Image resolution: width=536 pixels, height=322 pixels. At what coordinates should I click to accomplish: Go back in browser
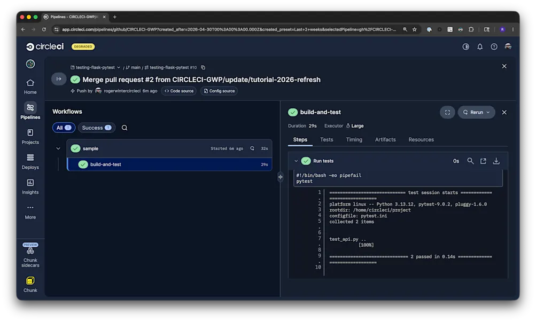(x=23, y=29)
